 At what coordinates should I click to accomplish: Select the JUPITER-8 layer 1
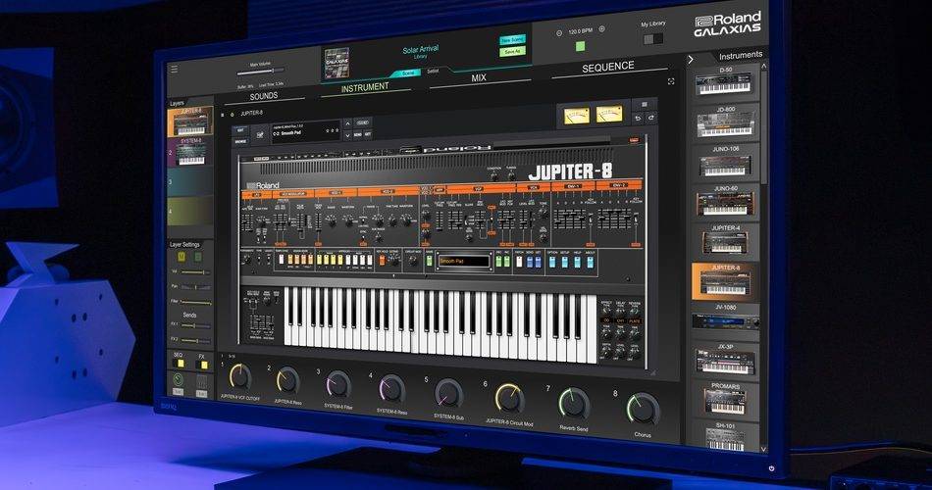(x=189, y=122)
